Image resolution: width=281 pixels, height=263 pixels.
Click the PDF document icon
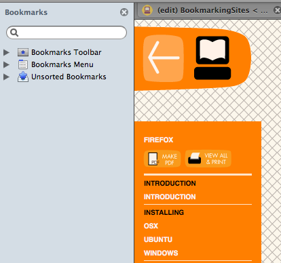pos(153,159)
